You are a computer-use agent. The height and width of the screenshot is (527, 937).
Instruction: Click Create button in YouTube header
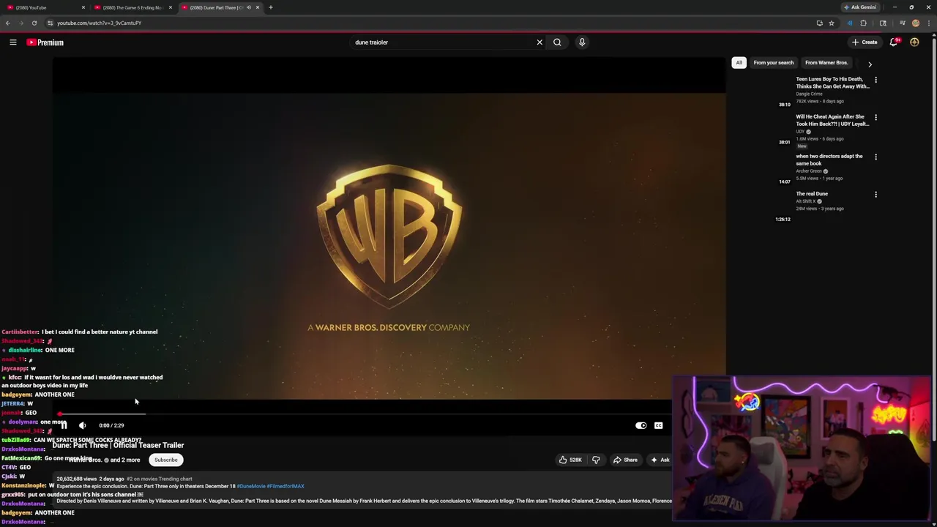pos(865,42)
